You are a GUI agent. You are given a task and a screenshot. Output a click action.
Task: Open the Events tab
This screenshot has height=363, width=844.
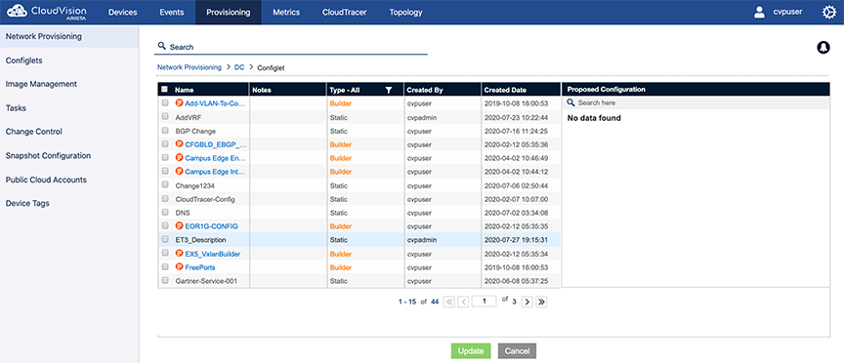pyautogui.click(x=172, y=13)
